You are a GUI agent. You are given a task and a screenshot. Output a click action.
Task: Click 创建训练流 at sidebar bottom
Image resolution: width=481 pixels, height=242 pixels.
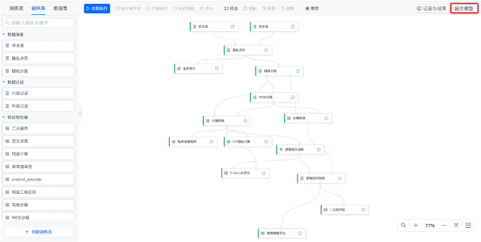(38, 232)
